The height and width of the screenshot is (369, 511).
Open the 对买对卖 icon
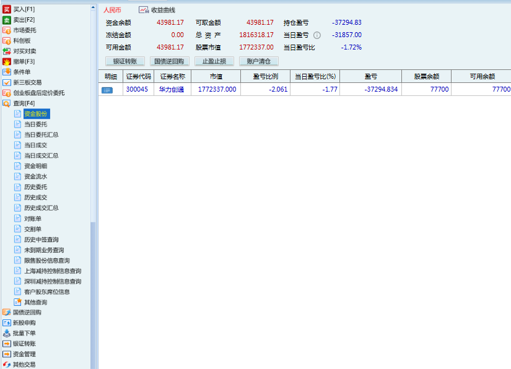pos(7,51)
